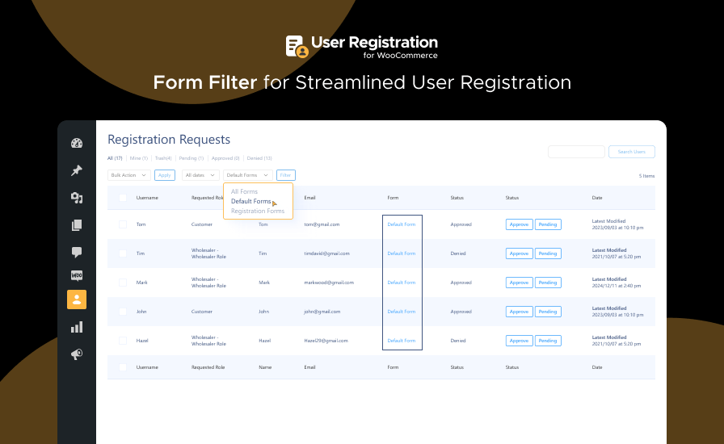Viewport: 724px width, 444px height.
Task: Click the username Hazel in the table
Action: [x=141, y=341]
